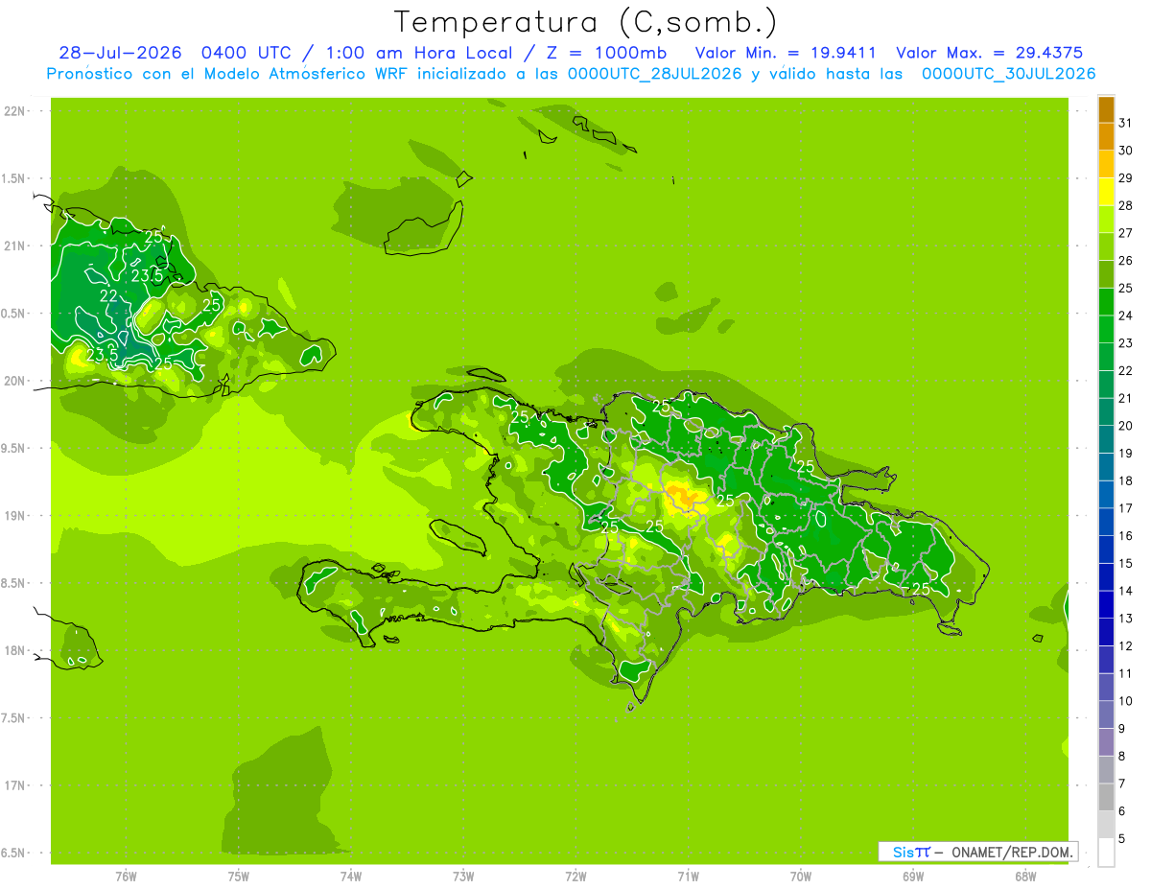The height and width of the screenshot is (889, 1151).
Task: Click the legend value '16'
Action: pos(1125,536)
